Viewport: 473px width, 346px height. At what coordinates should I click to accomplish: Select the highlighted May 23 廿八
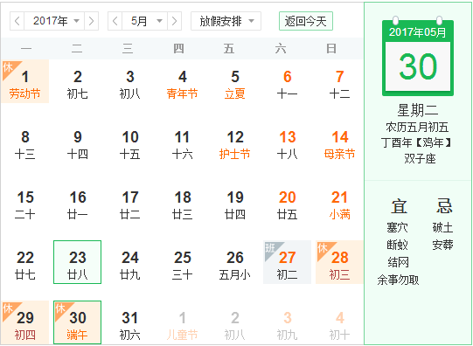[x=78, y=262]
